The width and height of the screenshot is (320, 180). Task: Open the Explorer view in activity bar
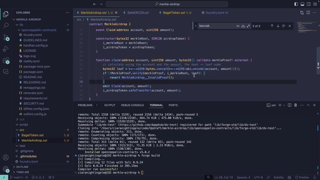6,14
